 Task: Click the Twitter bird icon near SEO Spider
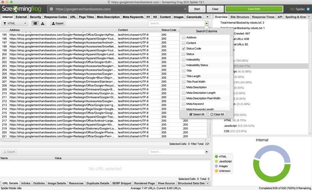click(x=308, y=9)
